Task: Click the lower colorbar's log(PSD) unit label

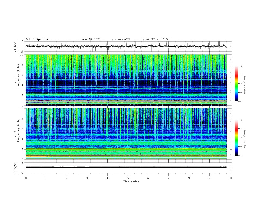Action: click(x=245, y=139)
